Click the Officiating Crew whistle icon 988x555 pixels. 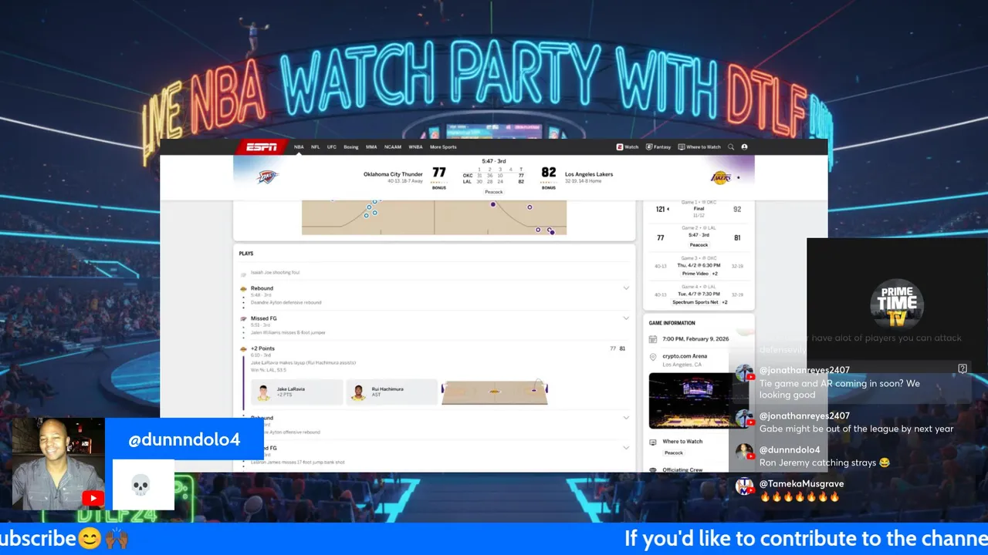pyautogui.click(x=653, y=469)
